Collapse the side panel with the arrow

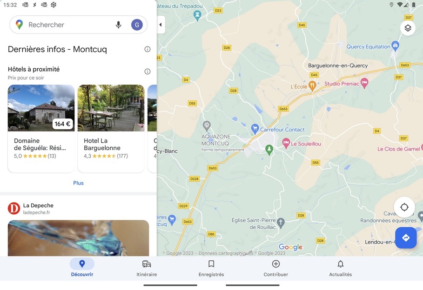tap(161, 25)
